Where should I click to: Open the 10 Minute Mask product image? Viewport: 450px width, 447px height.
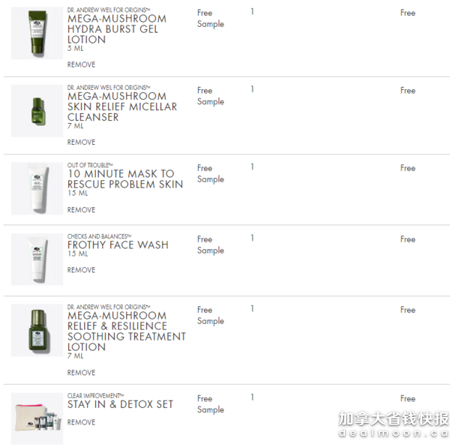37,188
